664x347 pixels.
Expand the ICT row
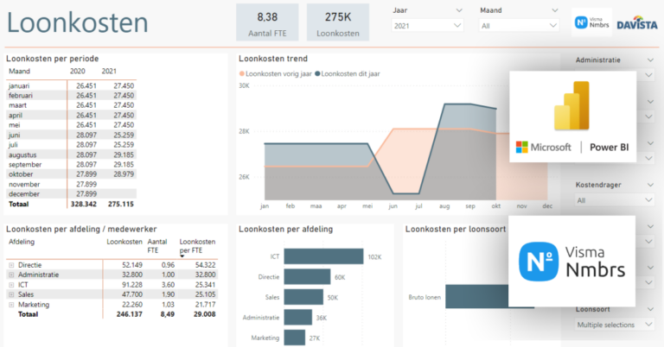coord(11,285)
